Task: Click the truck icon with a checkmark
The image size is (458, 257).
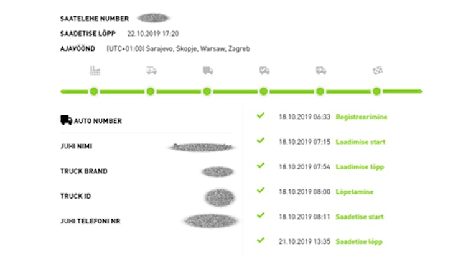Action: point(264,71)
